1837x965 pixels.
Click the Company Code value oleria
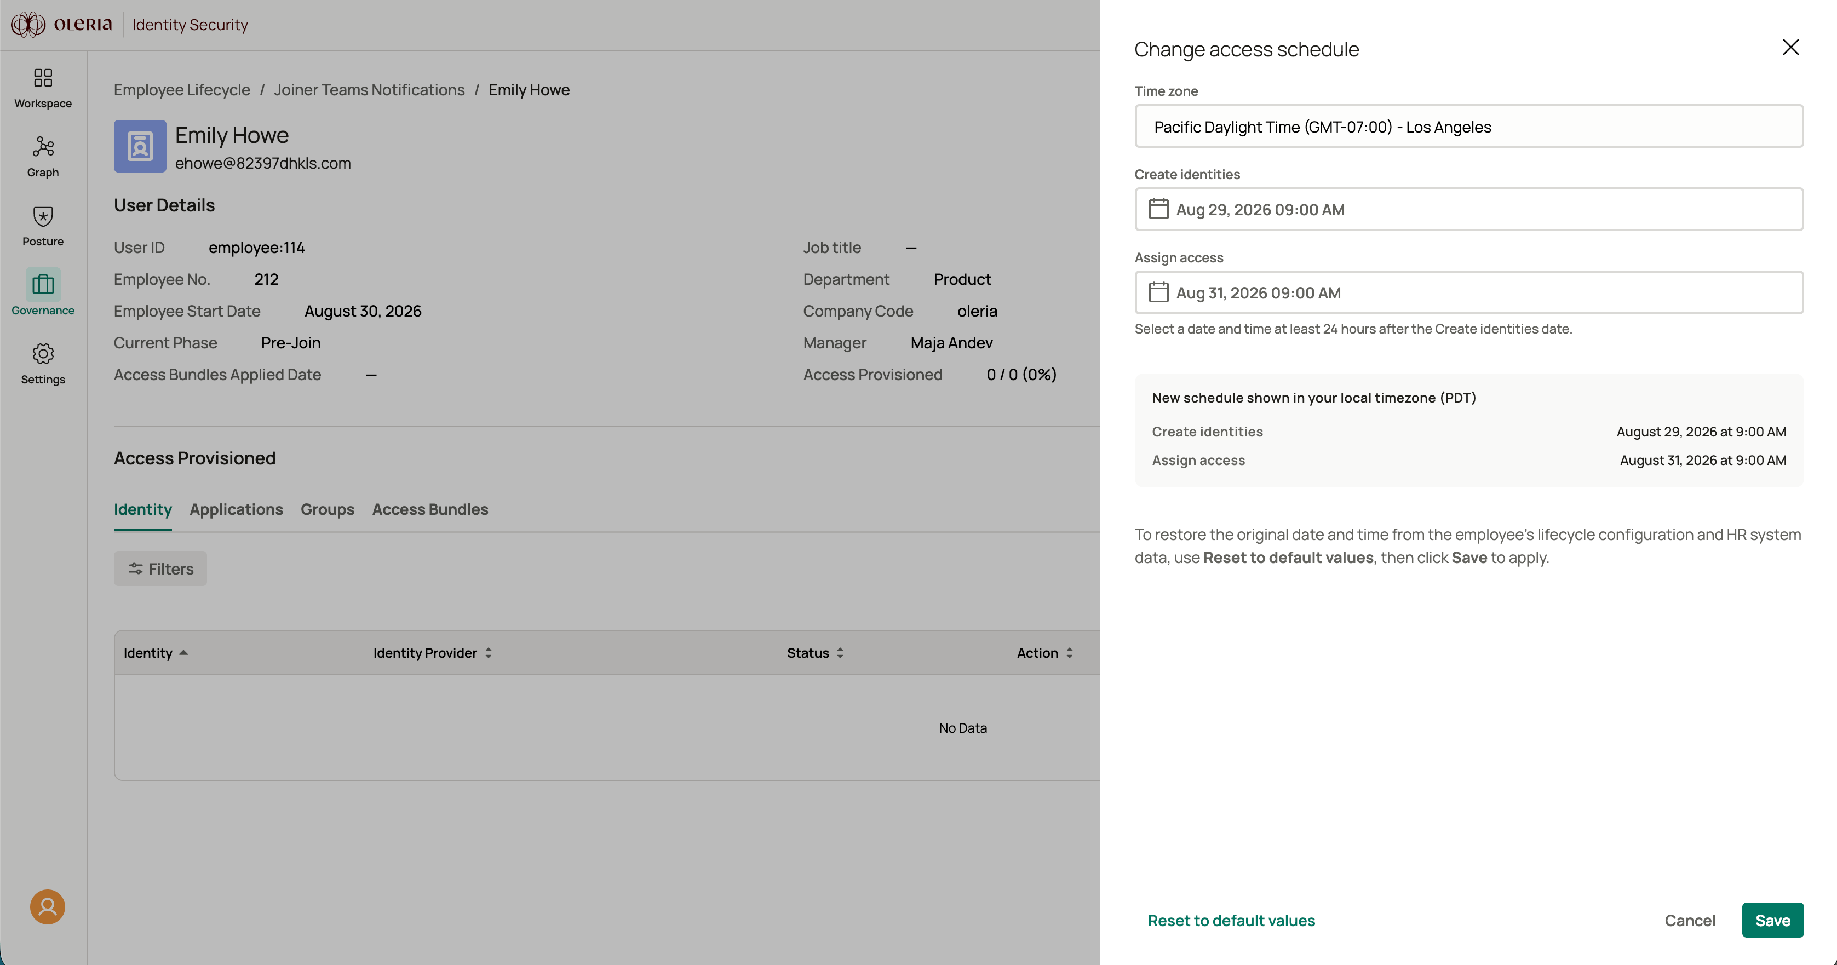977,311
